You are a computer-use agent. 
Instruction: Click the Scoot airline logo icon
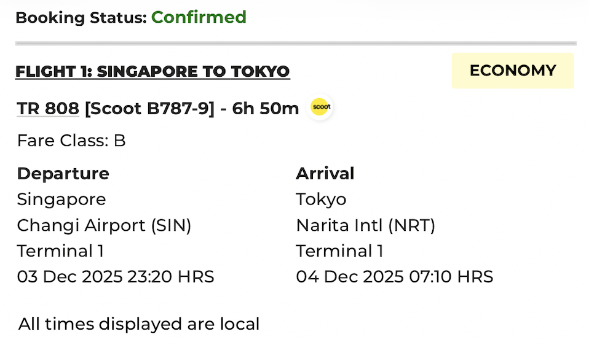(320, 107)
